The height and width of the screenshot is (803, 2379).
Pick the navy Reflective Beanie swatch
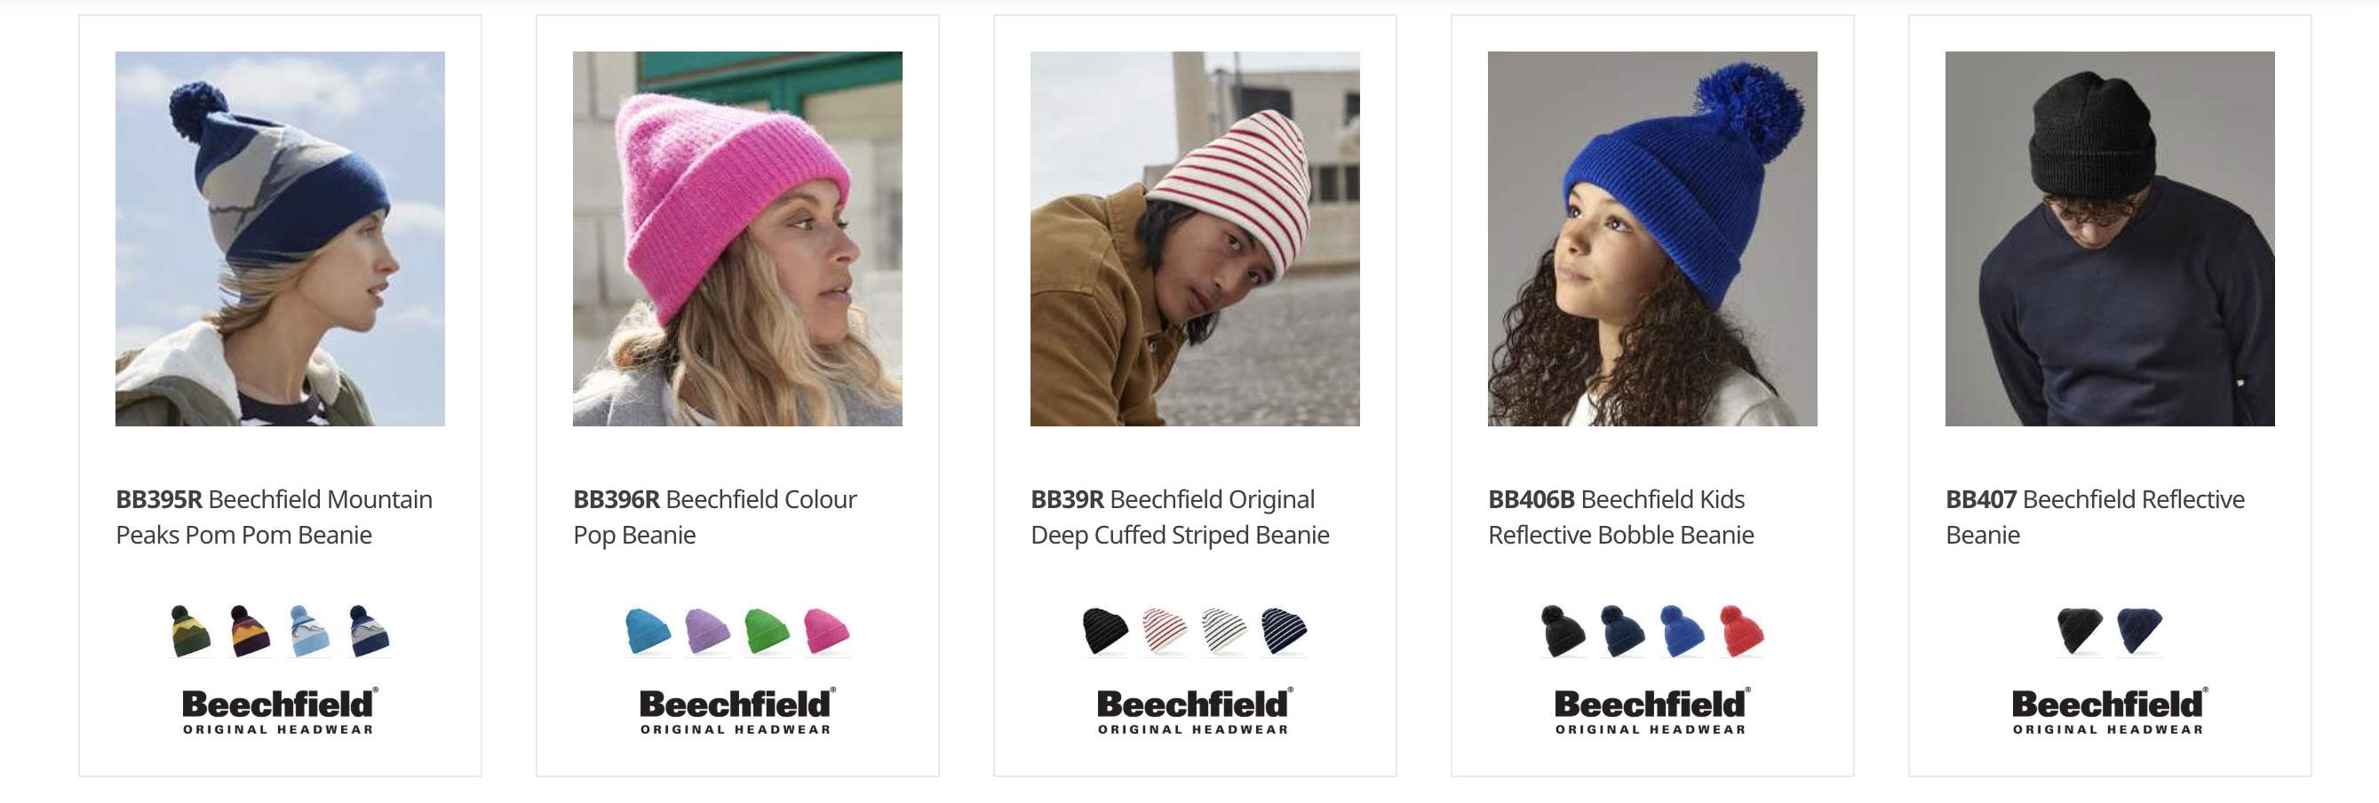pos(2140,632)
